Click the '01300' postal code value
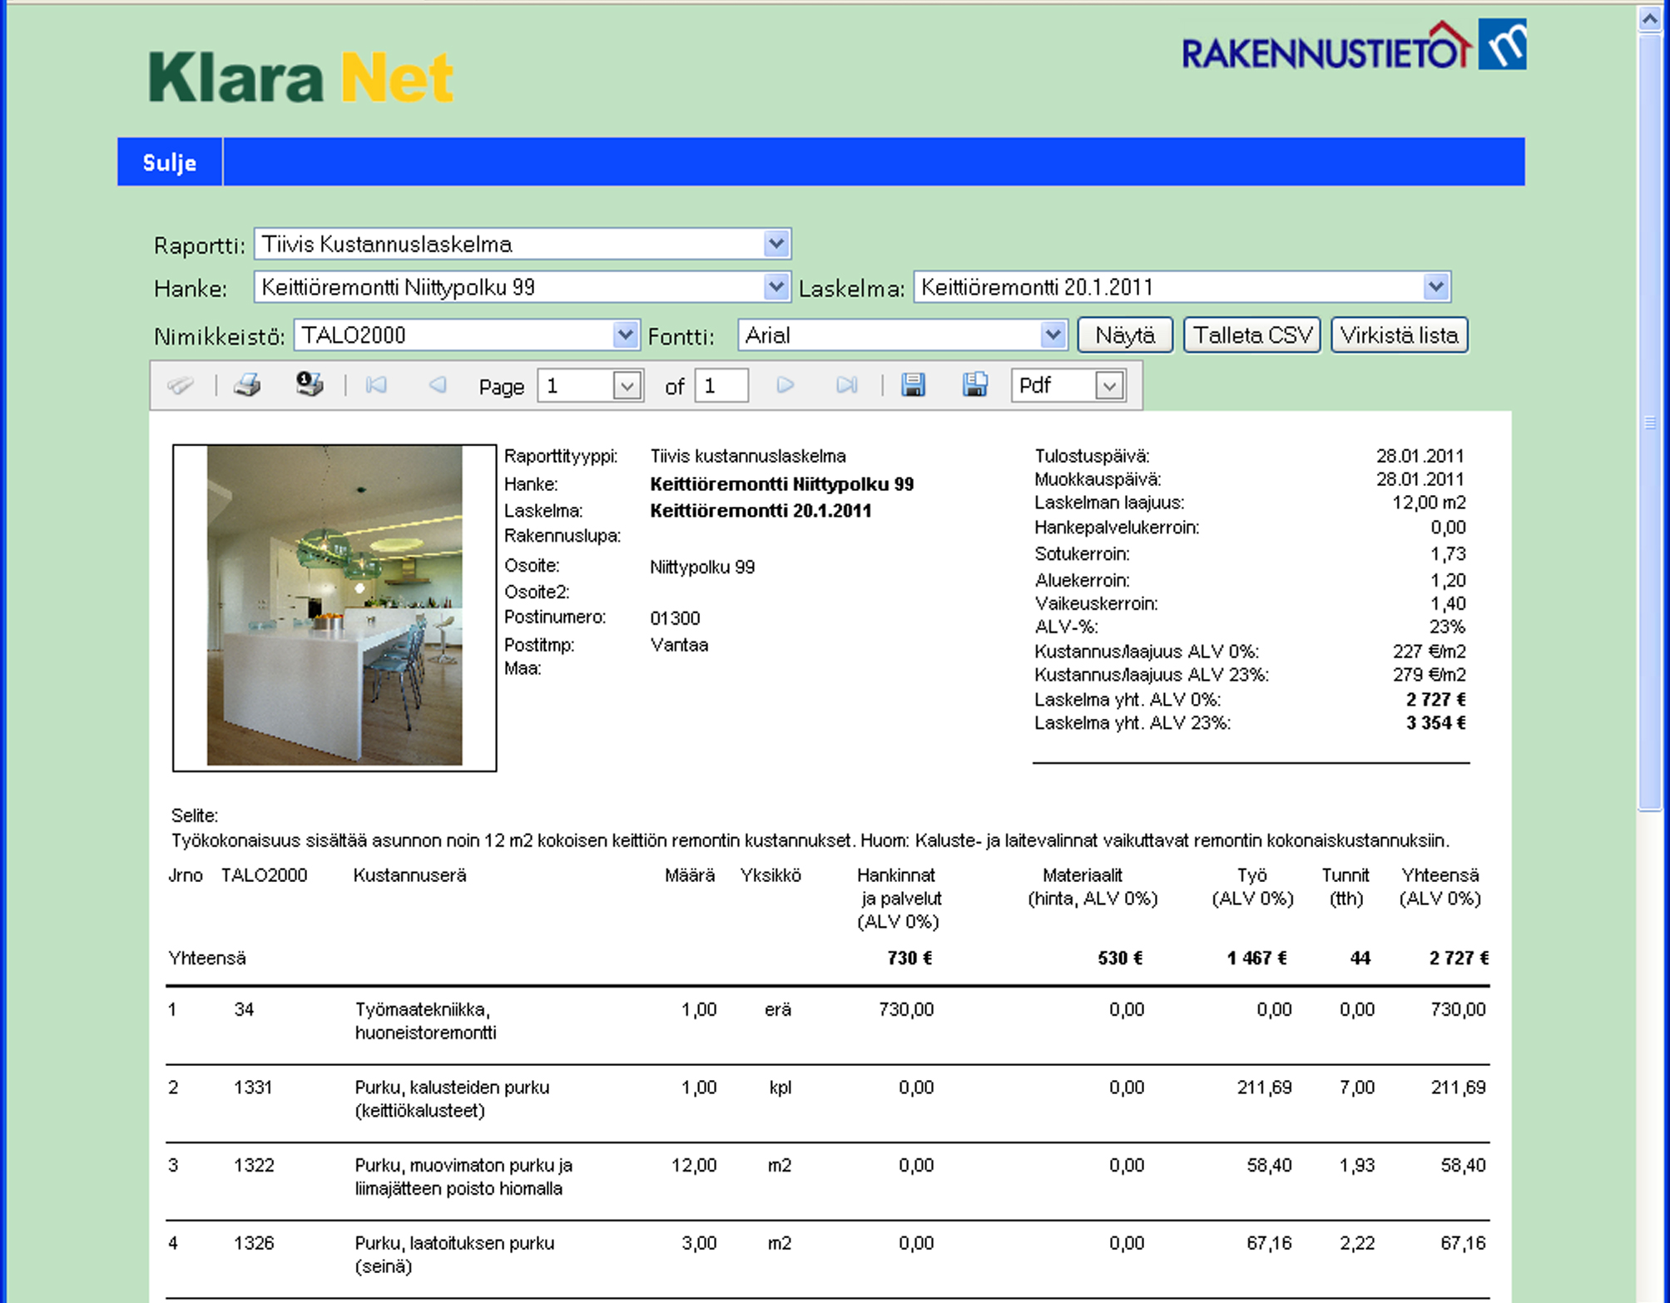The image size is (1670, 1303). [x=675, y=618]
